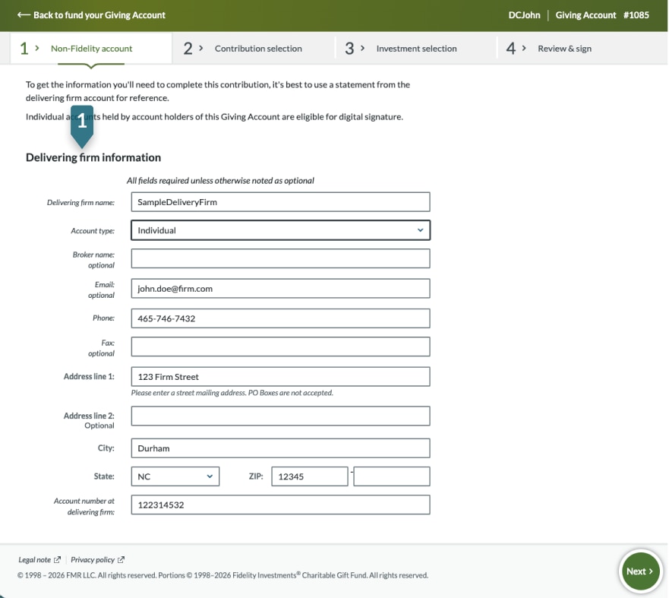This screenshot has height=598, width=669.
Task: Click the Delivering firm name field
Action: pos(280,202)
